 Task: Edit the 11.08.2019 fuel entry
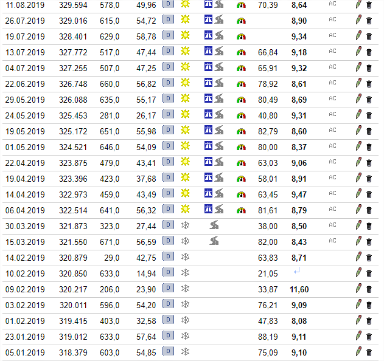[x=358, y=4]
